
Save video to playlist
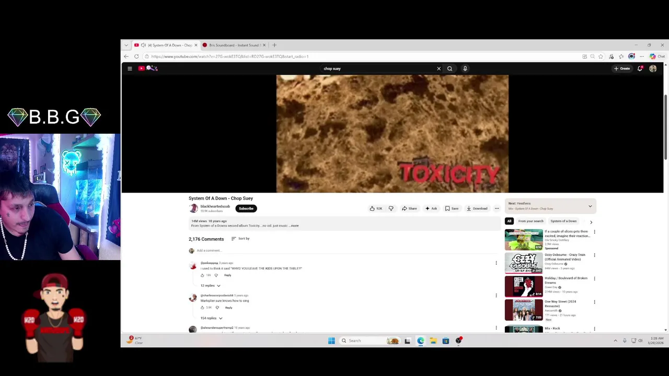coord(452,208)
